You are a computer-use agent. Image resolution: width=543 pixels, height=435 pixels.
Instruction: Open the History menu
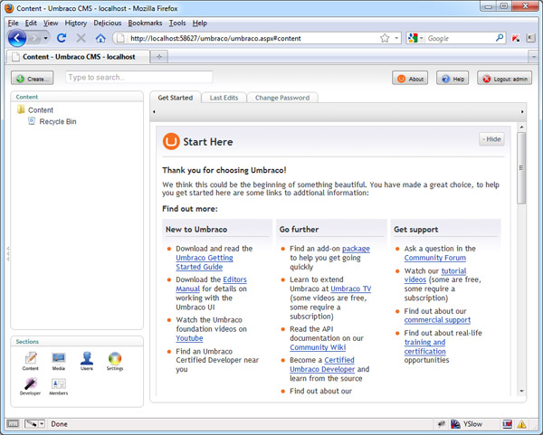(75, 23)
